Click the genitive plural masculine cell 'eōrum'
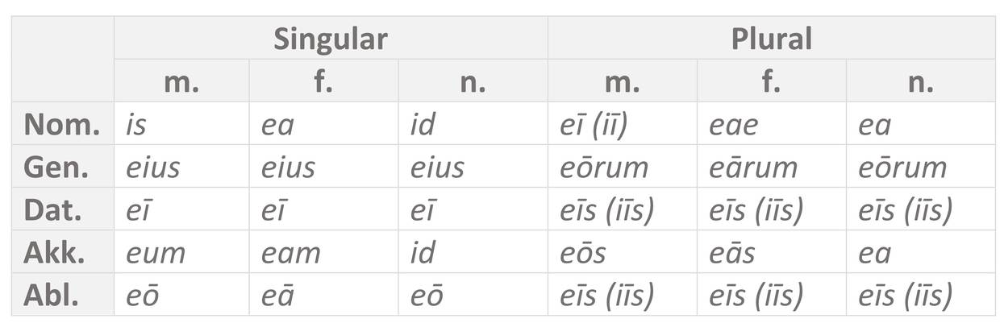This screenshot has width=1000, height=327. pyautogui.click(x=604, y=167)
